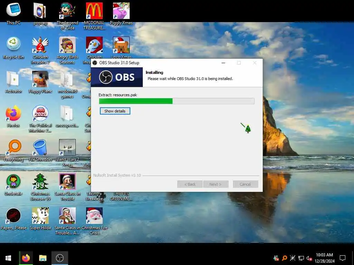Select the File Shredder icon
Screen dimensions: 354x265
point(40,150)
